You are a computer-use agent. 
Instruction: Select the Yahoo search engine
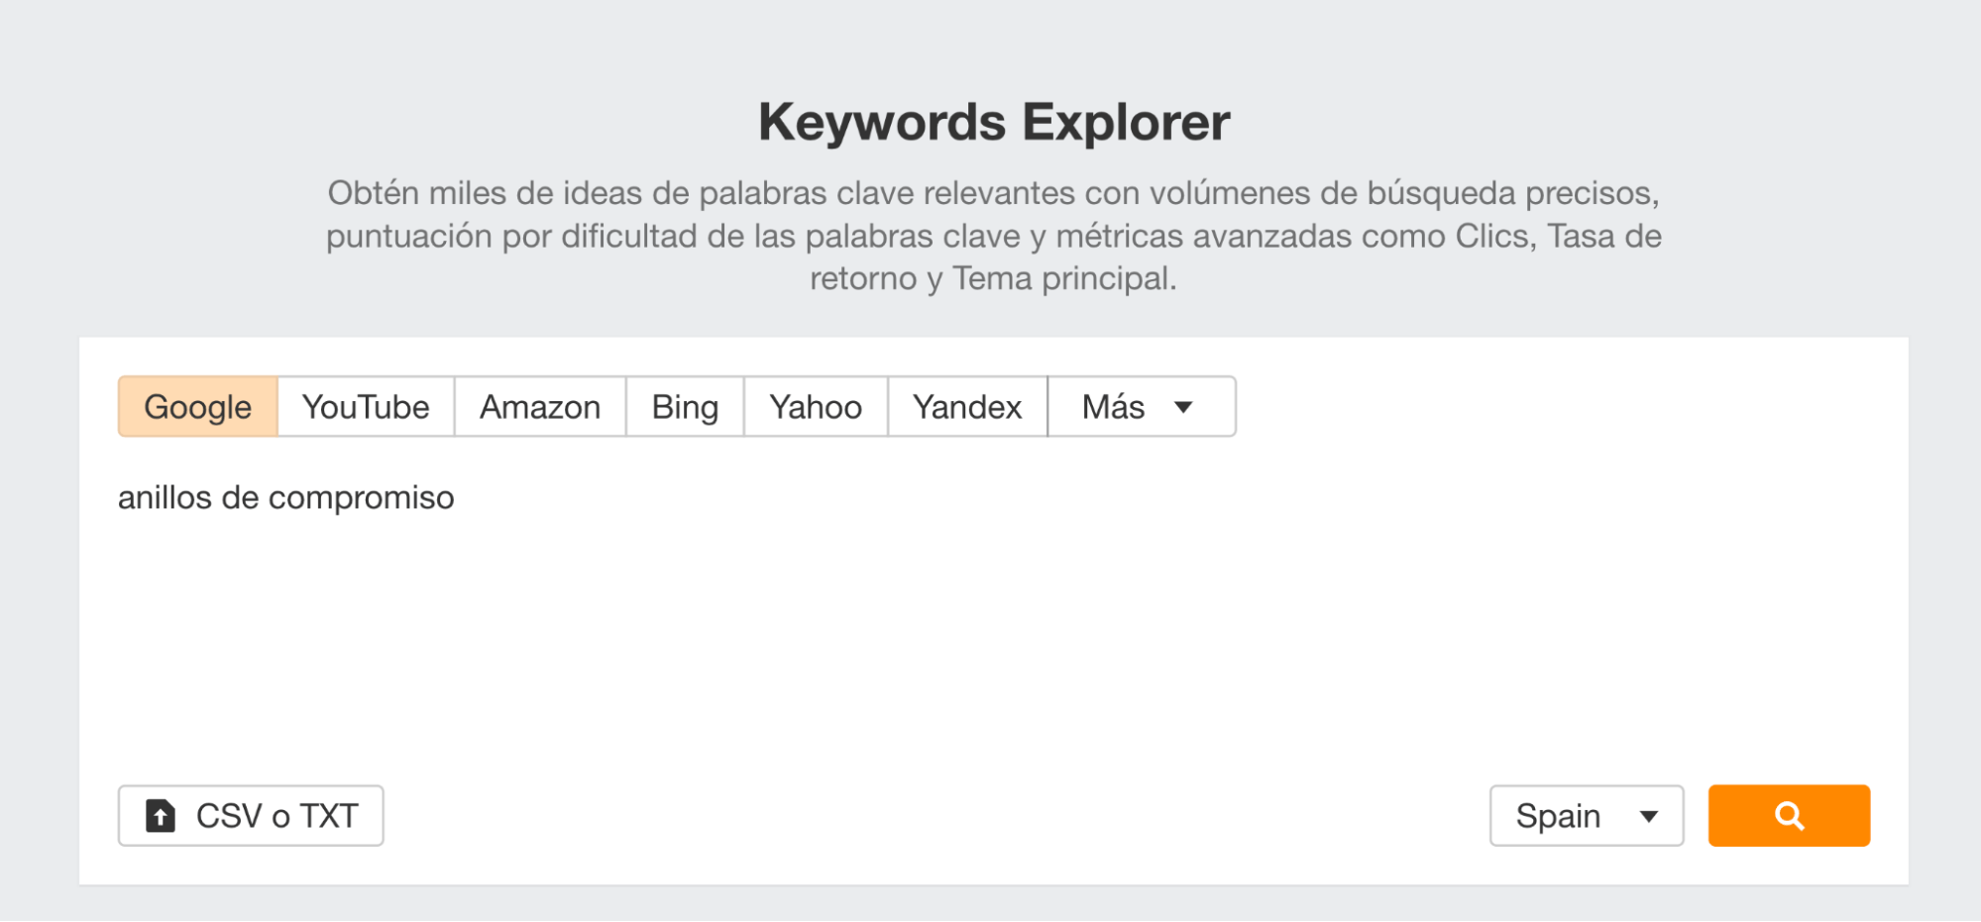815,406
